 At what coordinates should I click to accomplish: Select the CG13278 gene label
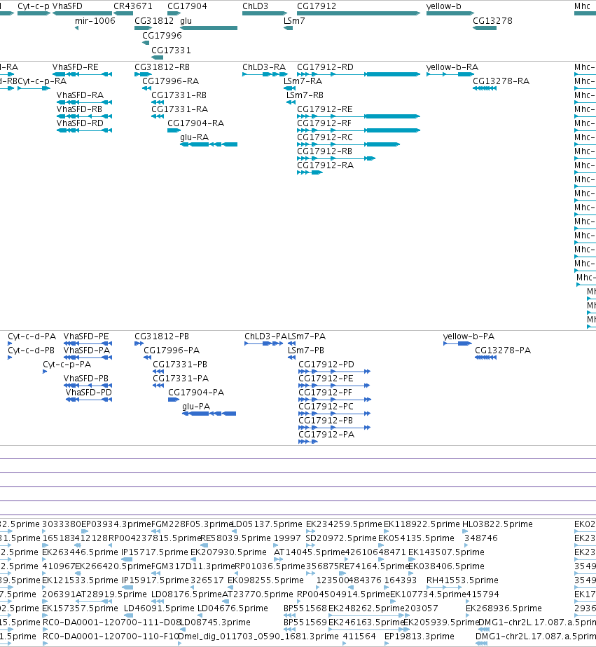tap(492, 21)
